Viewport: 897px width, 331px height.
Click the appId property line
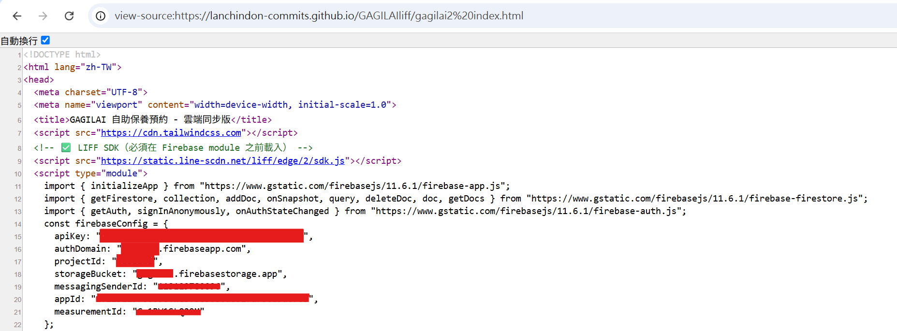(186, 299)
